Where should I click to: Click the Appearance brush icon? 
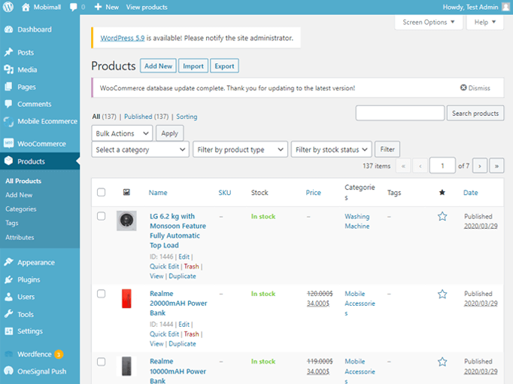point(9,262)
